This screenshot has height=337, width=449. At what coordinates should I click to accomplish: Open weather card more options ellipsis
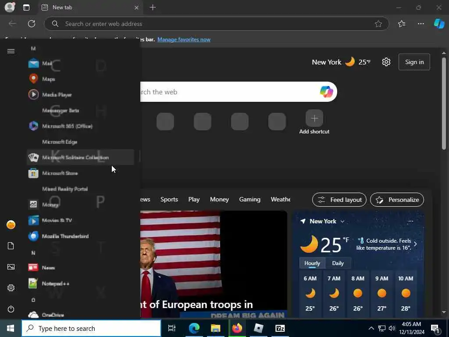click(x=410, y=221)
